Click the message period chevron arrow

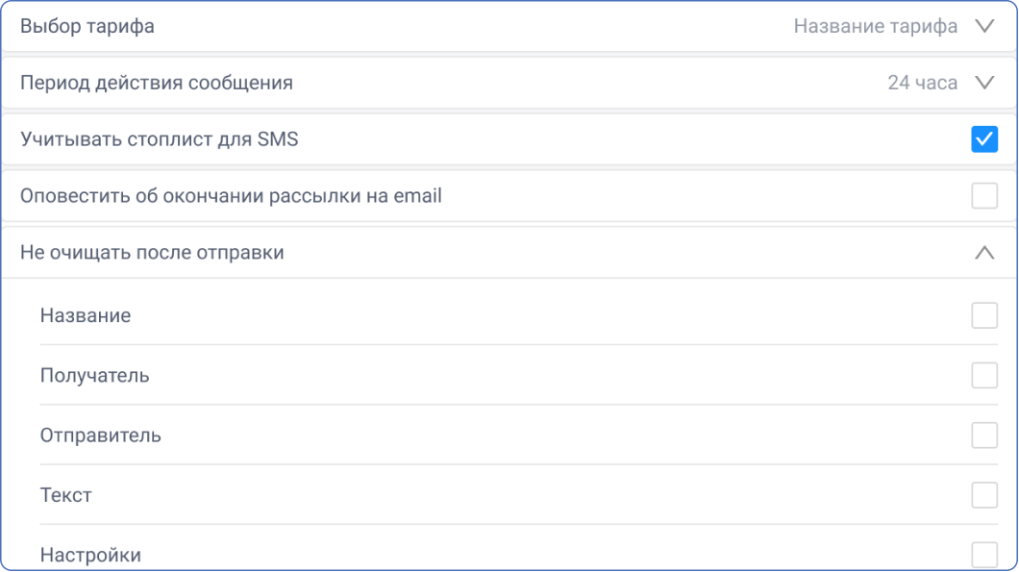click(984, 83)
